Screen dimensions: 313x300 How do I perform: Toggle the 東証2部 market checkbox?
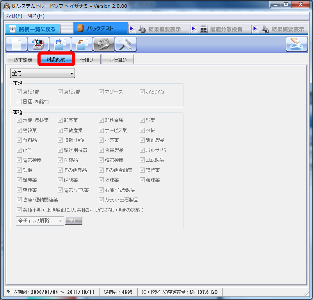tap(60, 92)
